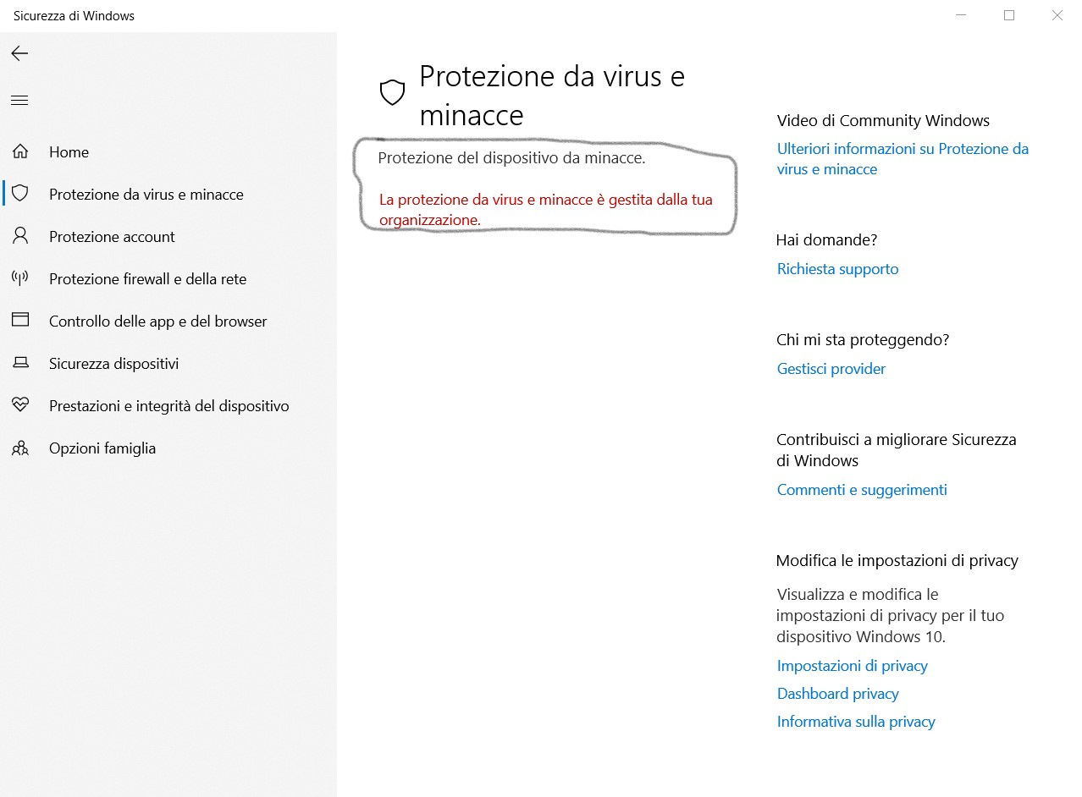Viewport: 1082px width, 797px height.
Task: Open the Gestisci provider link
Action: click(831, 369)
